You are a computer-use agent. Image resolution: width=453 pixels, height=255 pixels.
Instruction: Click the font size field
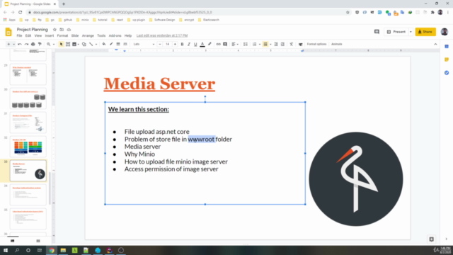pos(167,44)
